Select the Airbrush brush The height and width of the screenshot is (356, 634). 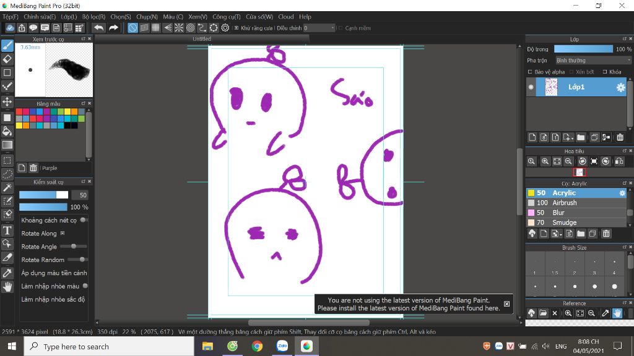click(x=576, y=203)
